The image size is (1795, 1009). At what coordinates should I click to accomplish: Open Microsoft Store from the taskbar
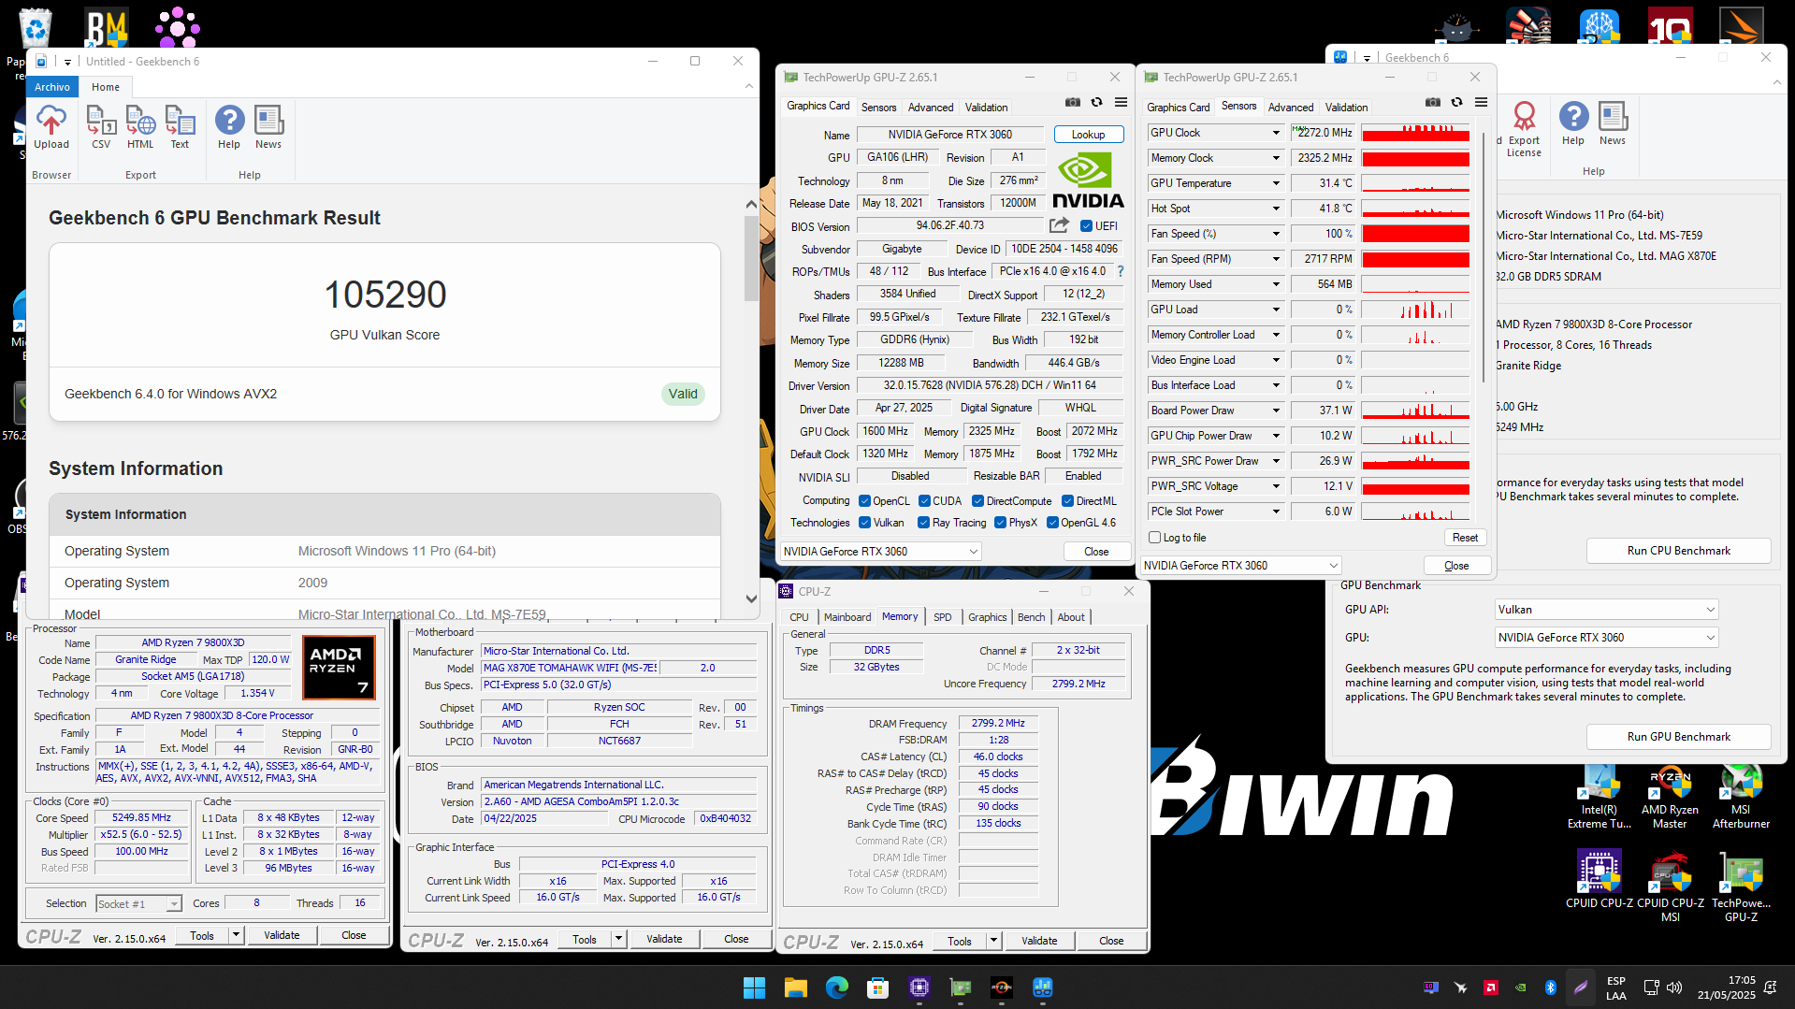[877, 987]
